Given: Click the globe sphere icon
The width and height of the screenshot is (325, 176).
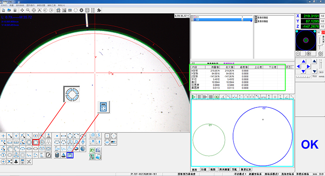Looking at the screenshot, I should point(83,149).
